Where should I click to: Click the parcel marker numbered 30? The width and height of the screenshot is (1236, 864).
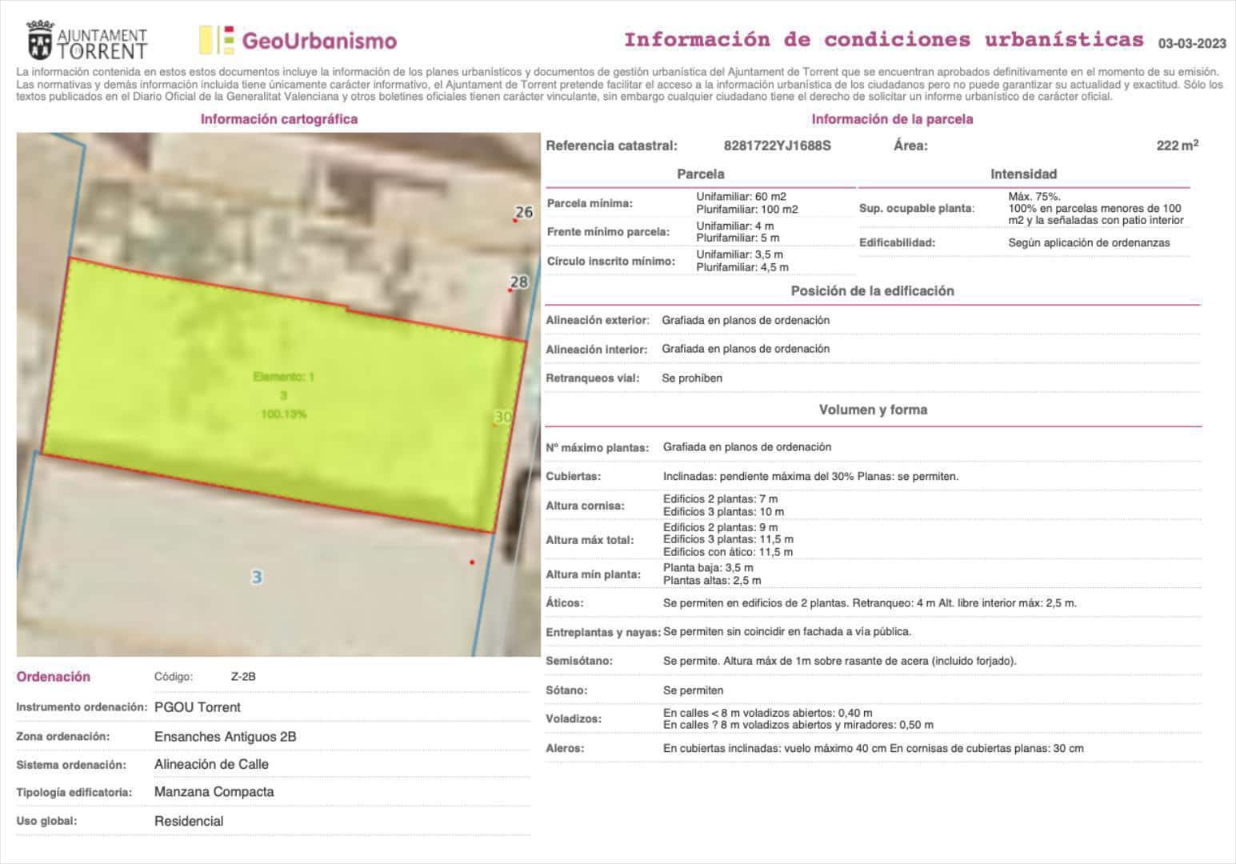click(502, 417)
